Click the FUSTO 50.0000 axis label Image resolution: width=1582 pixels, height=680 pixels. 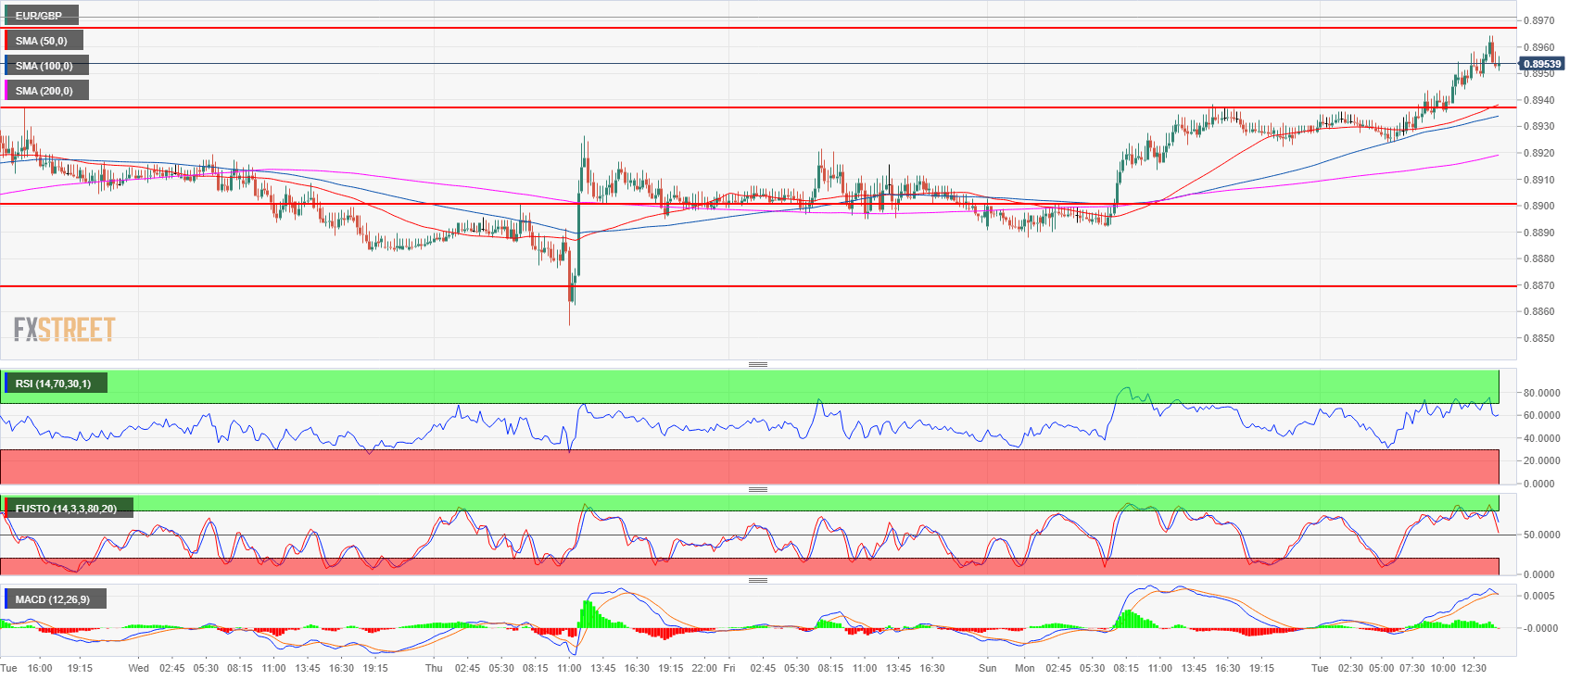(x=1541, y=535)
